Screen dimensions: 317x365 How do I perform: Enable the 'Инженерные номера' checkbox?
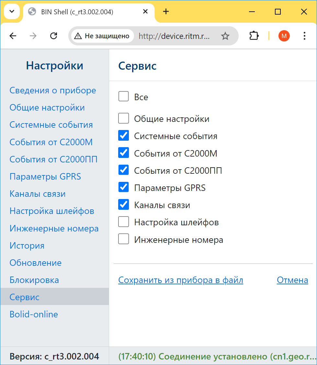click(123, 239)
